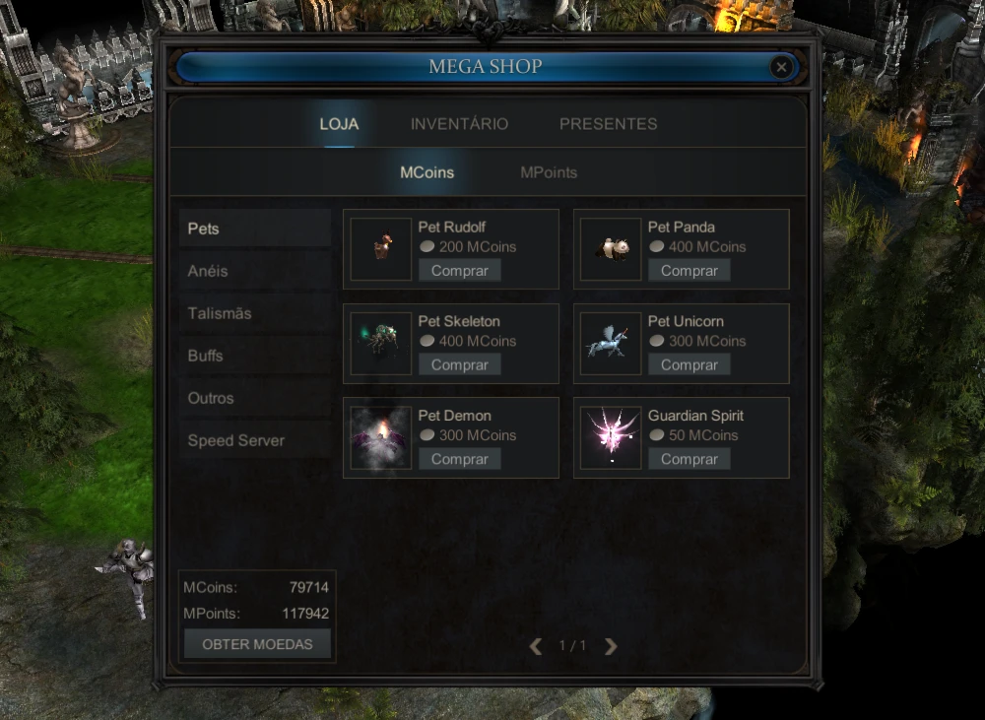Close the Mega Shop window
985x720 pixels.
click(781, 67)
